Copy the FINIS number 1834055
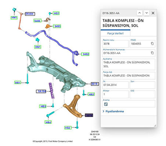 click(152, 44)
